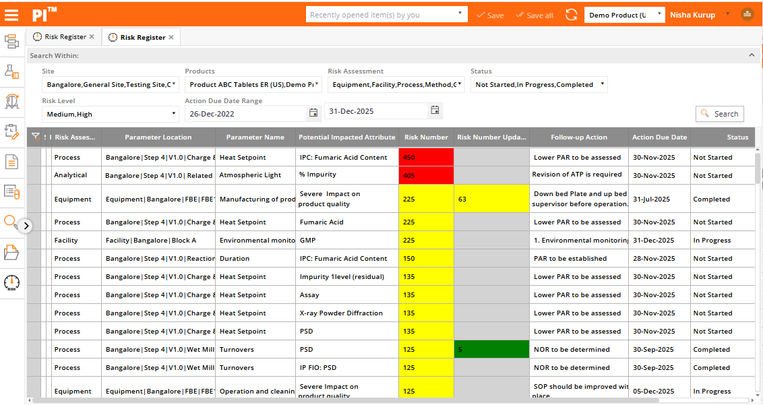Viewport: 763px width, 405px height.
Task: Sort by Potential Impacted Attribute header
Action: (347, 137)
